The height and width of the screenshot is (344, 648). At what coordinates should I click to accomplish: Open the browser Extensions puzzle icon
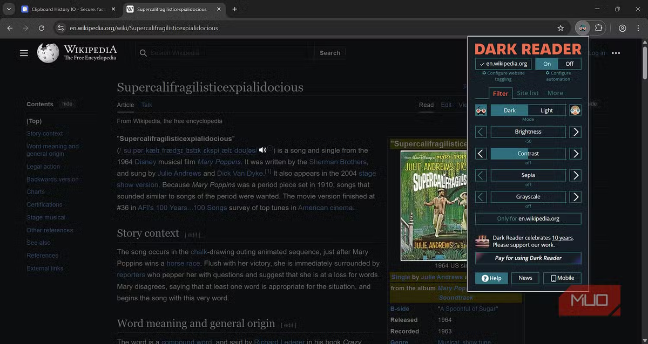[598, 28]
